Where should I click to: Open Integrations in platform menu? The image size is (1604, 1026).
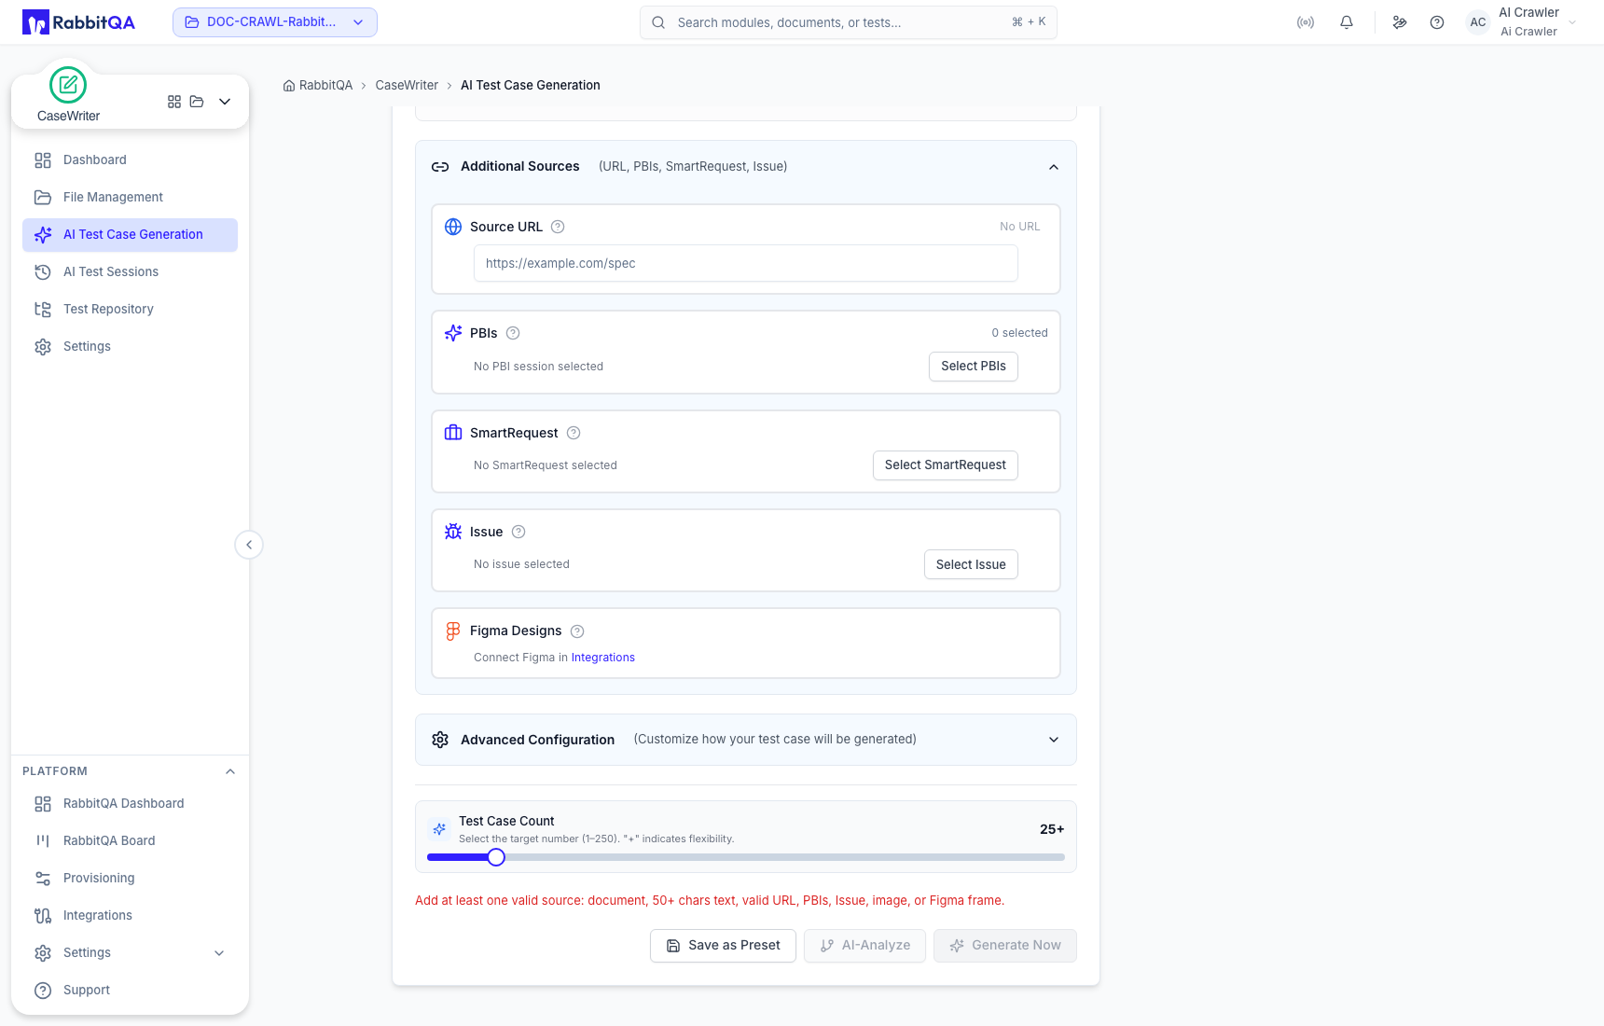pyautogui.click(x=130, y=915)
